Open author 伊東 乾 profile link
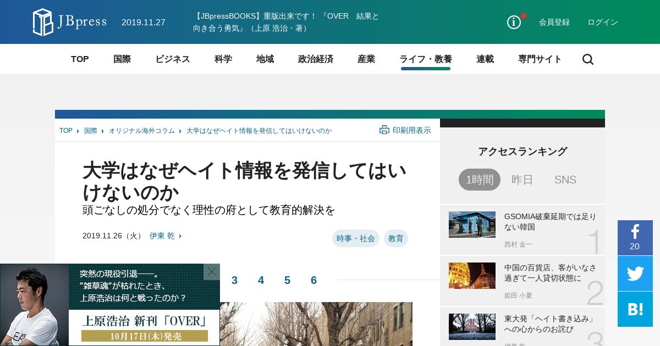The width and height of the screenshot is (660, 346). click(x=162, y=236)
